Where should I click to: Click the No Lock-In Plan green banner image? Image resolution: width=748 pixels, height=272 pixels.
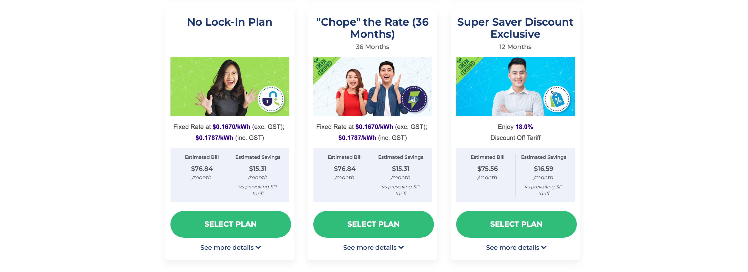point(230,87)
